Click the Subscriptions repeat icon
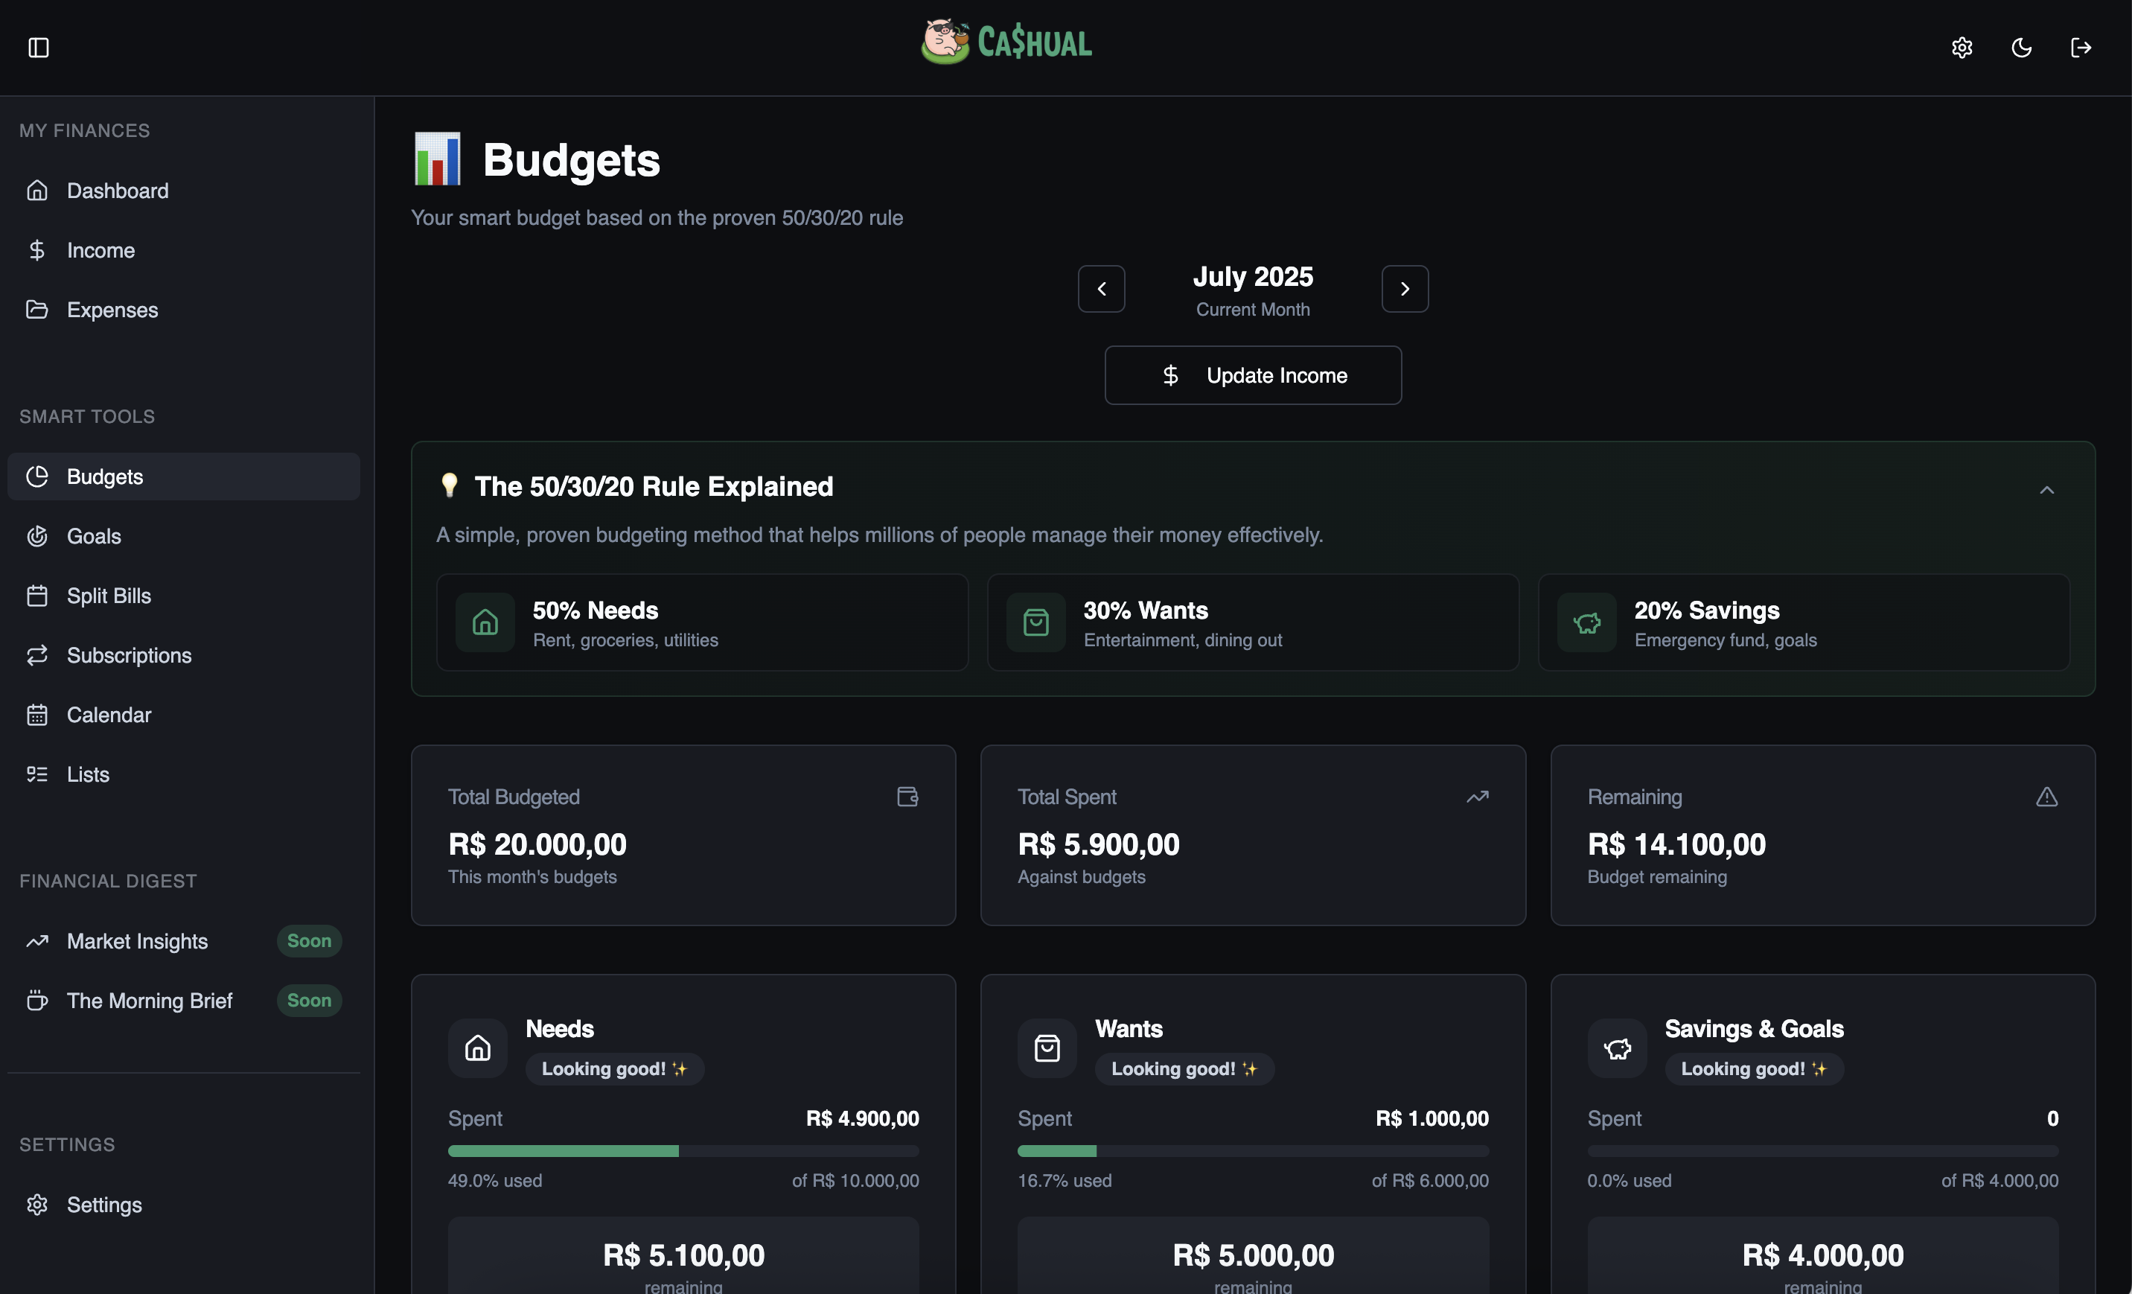 coord(37,655)
